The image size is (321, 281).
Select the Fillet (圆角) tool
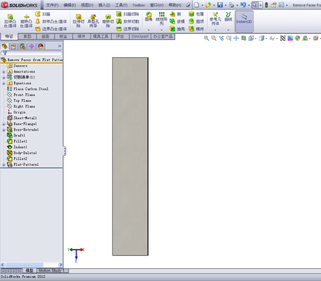[149, 17]
